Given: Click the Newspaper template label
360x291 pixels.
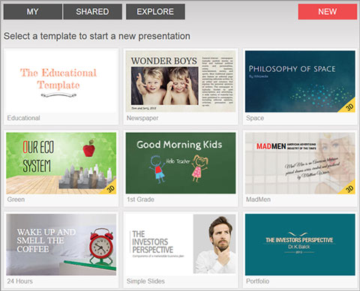Looking at the screenshot, I should pyautogui.click(x=142, y=118).
